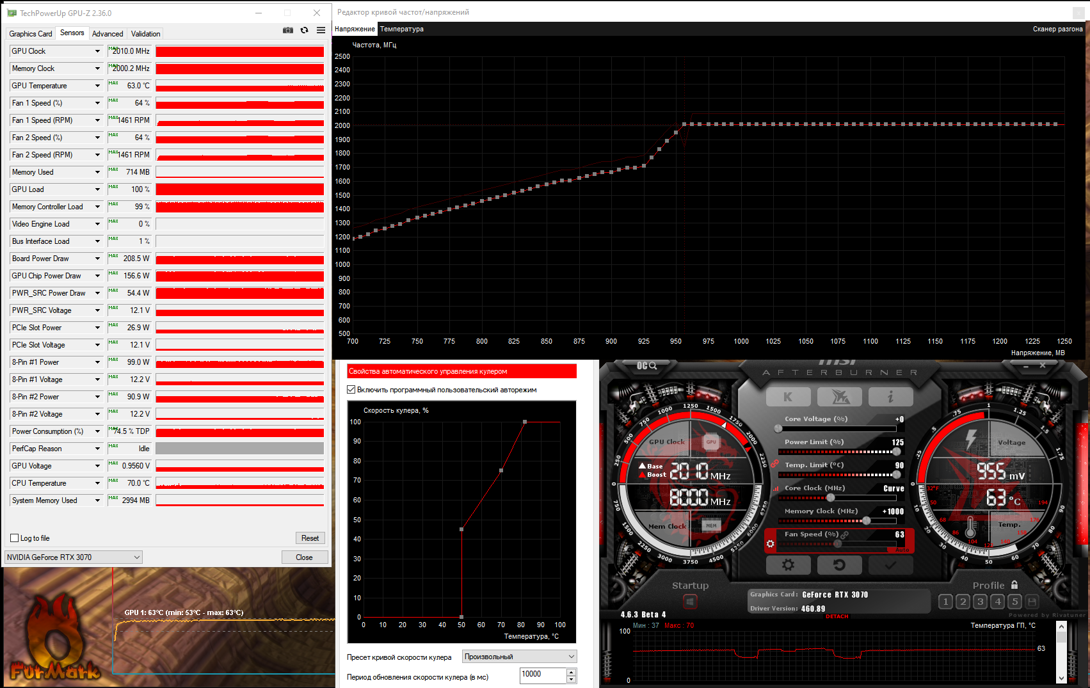This screenshot has width=1090, height=688.
Task: Open the Afterburner info button
Action: 890,397
